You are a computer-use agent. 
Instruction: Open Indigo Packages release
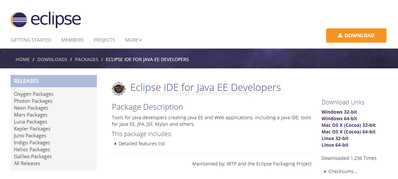(x=32, y=143)
